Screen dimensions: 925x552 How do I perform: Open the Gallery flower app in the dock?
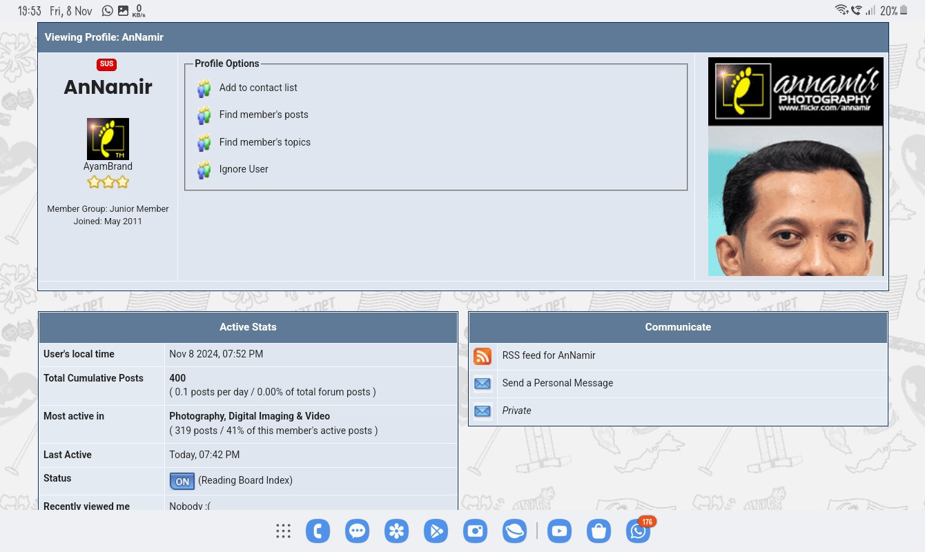[x=396, y=531]
